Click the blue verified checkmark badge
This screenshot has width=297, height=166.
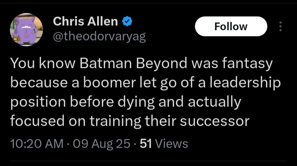point(127,21)
